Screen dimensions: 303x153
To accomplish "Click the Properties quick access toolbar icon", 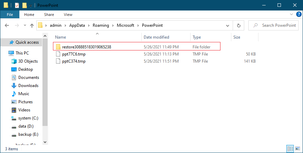I will click(x=17, y=5).
